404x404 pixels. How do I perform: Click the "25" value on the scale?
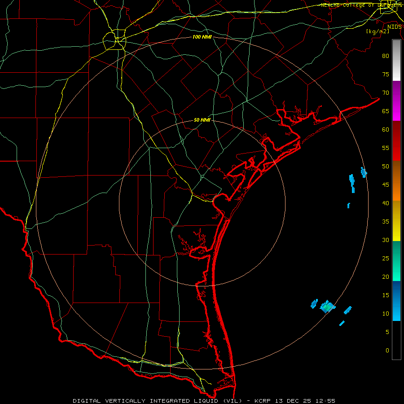pos(386,259)
